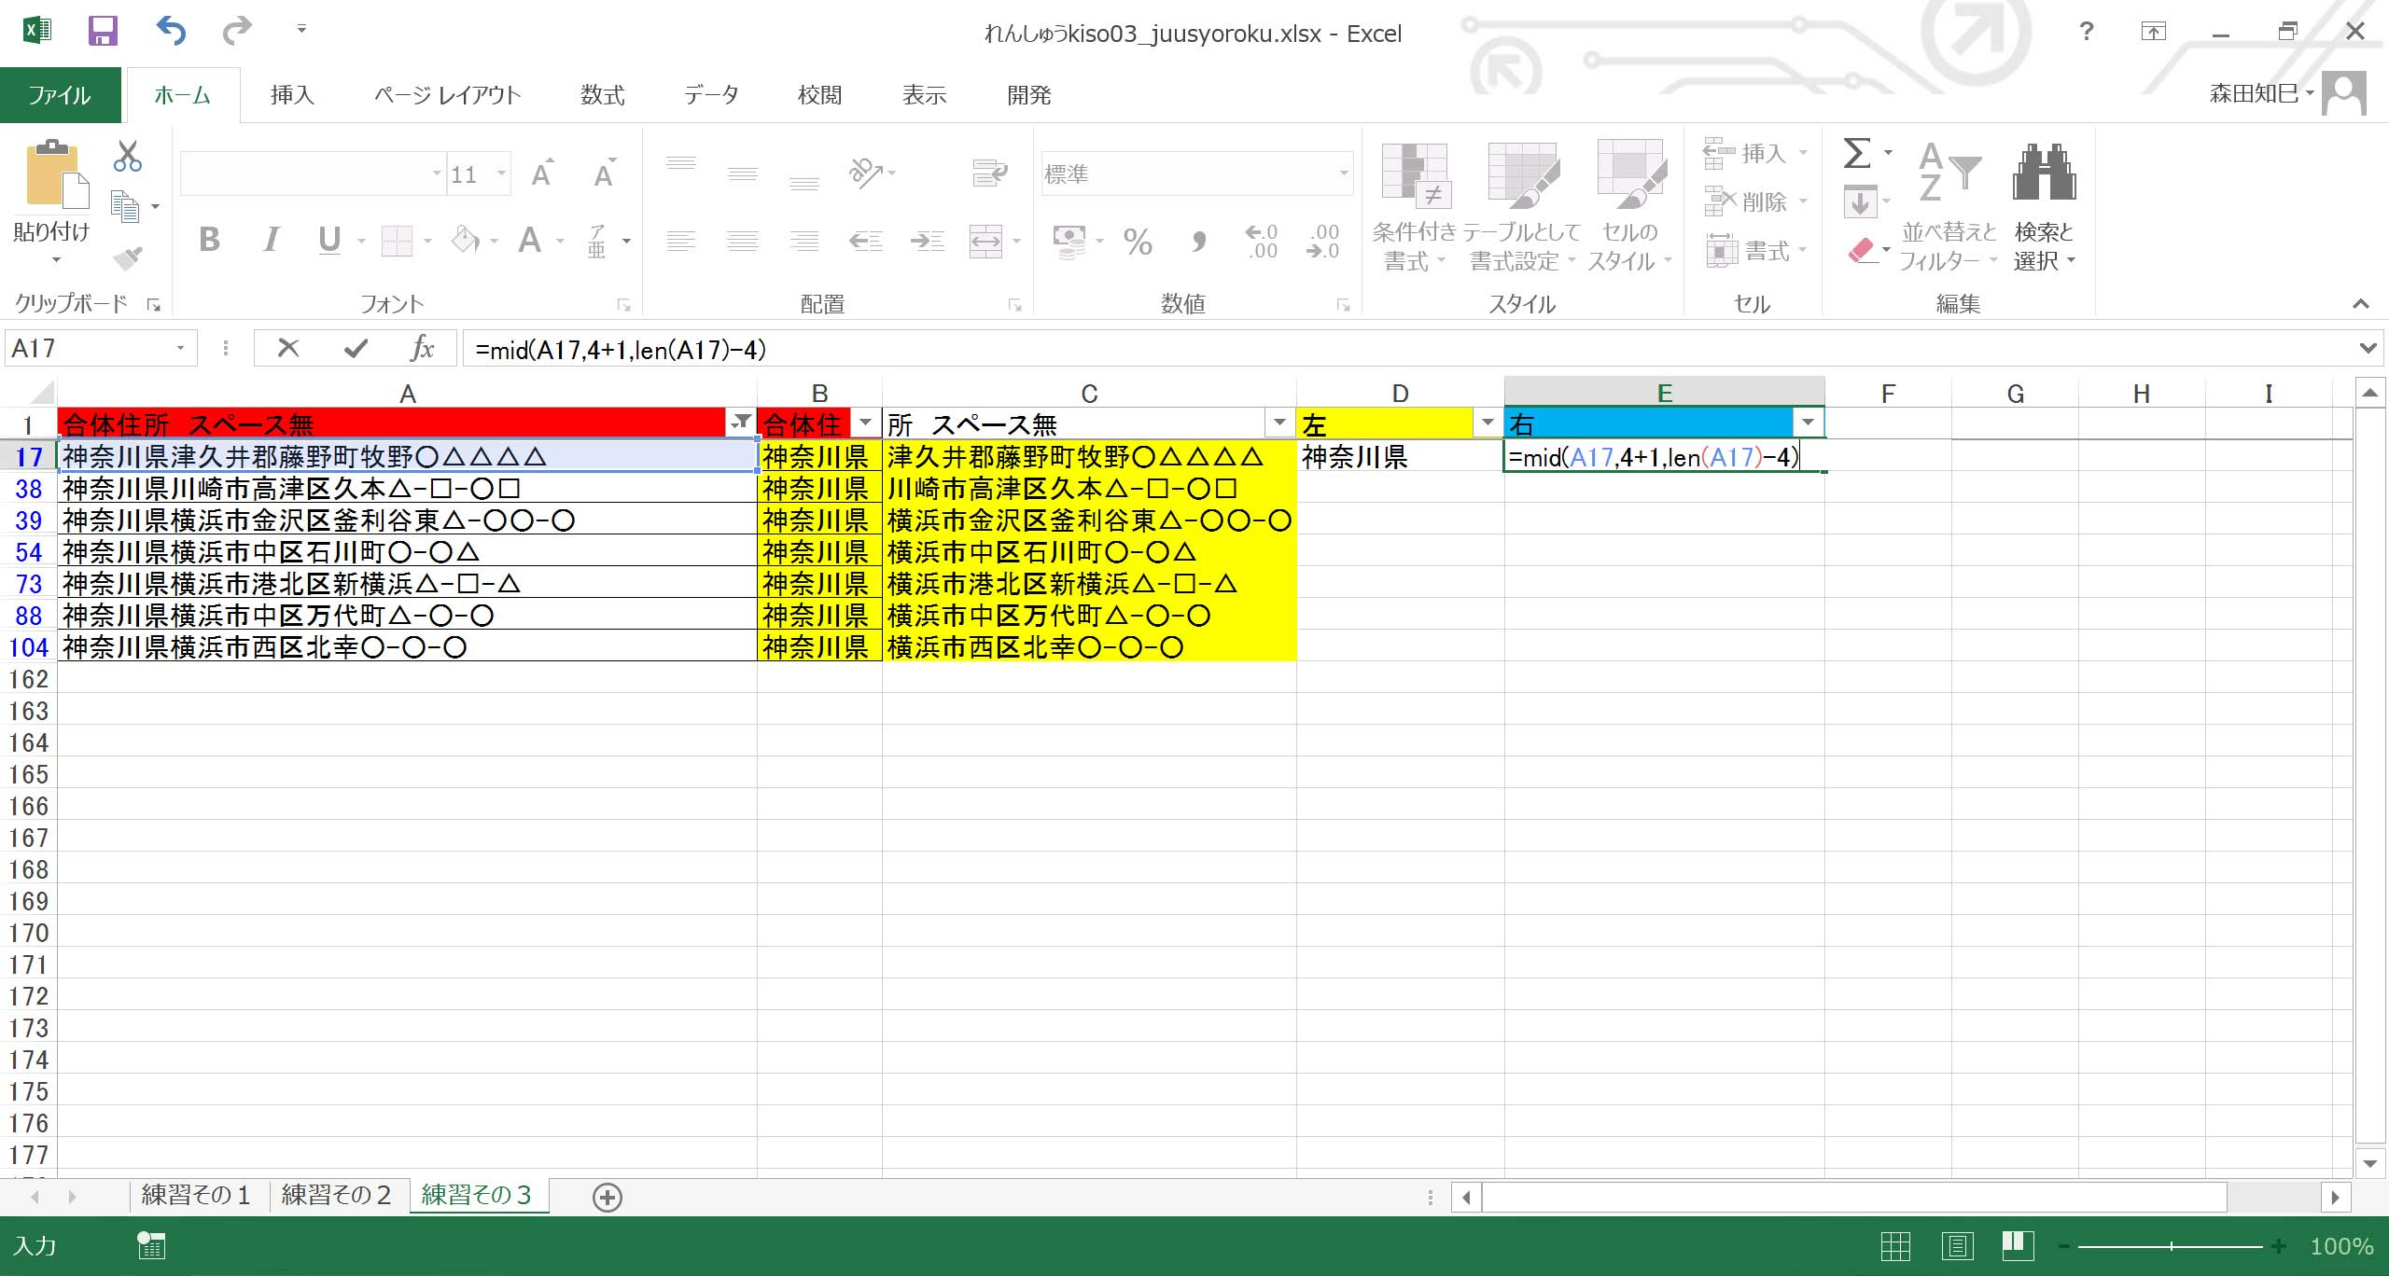This screenshot has height=1276, width=2389.
Task: Click the Increase Decimal icon
Action: pos(1261,242)
